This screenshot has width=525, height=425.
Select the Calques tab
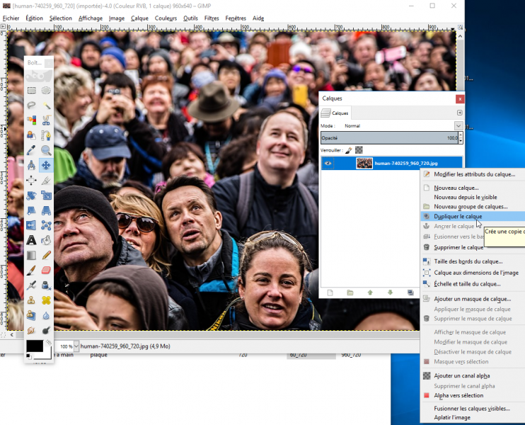[335, 113]
